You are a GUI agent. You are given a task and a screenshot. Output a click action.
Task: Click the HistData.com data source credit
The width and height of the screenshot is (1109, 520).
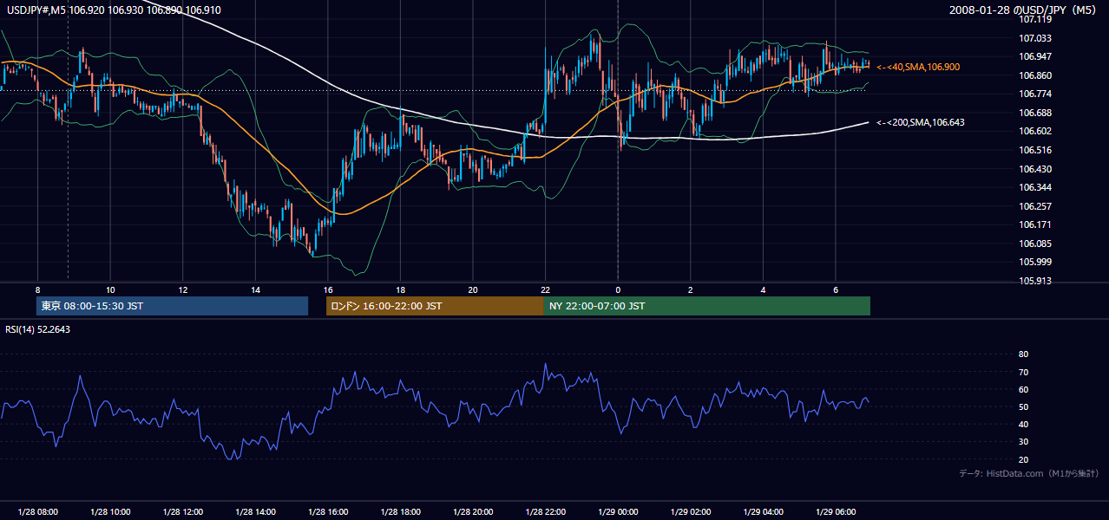tap(1029, 473)
